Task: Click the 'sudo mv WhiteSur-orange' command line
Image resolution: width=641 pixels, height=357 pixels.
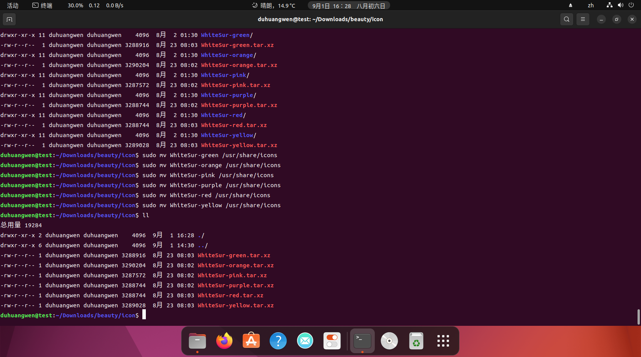Action: tap(212, 165)
